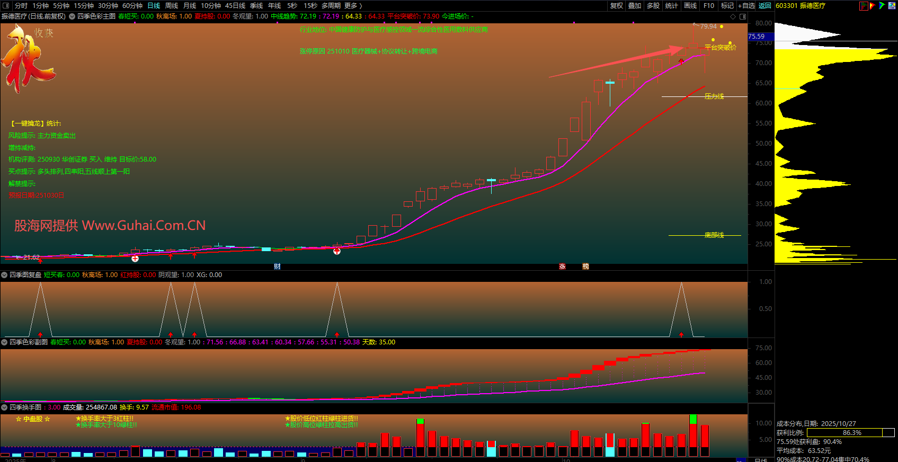Viewport: 898px width, 462px height.
Task: Select the 60分钟 period tab
Action: point(132,6)
